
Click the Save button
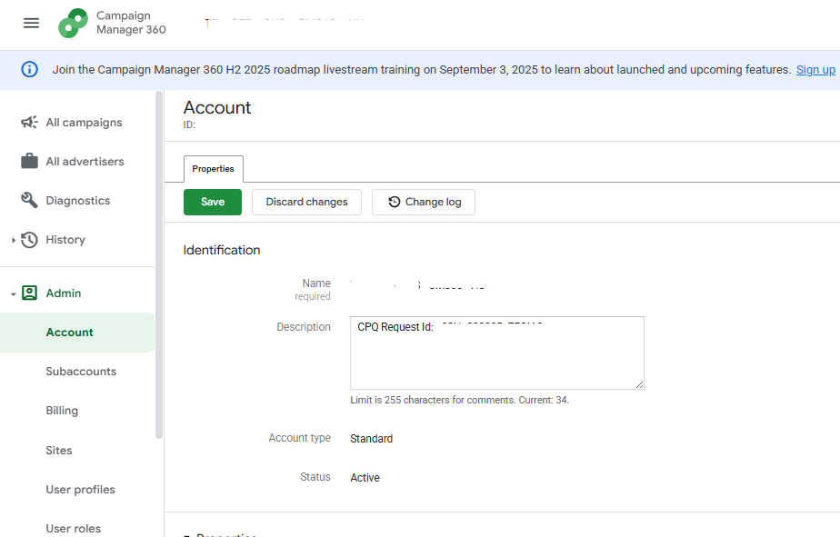(x=212, y=202)
